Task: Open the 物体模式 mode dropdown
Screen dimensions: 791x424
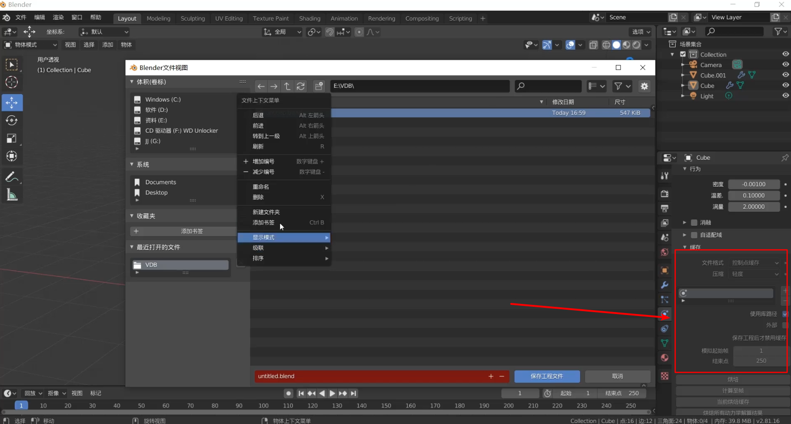Action: (31, 45)
